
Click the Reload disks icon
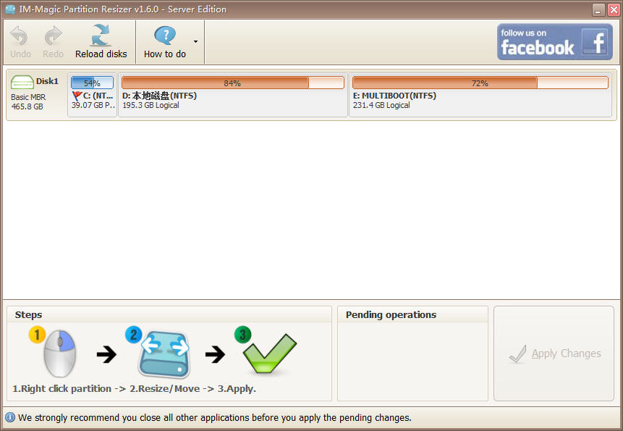point(101,35)
